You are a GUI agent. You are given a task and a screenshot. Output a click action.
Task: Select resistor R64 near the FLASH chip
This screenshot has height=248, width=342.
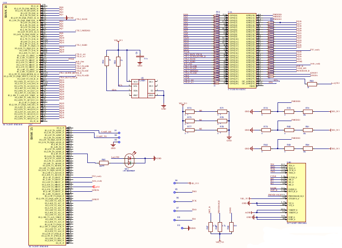(x=107, y=61)
